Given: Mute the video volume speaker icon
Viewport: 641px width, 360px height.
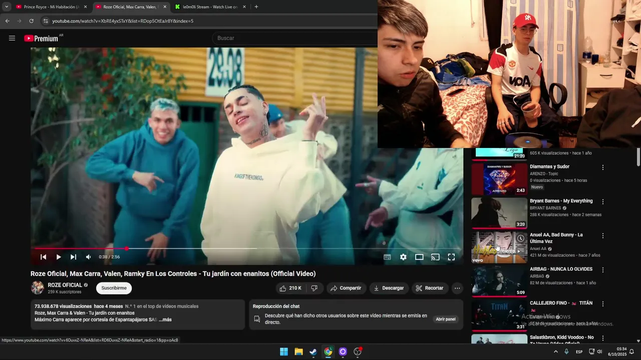Looking at the screenshot, I should pos(89,257).
